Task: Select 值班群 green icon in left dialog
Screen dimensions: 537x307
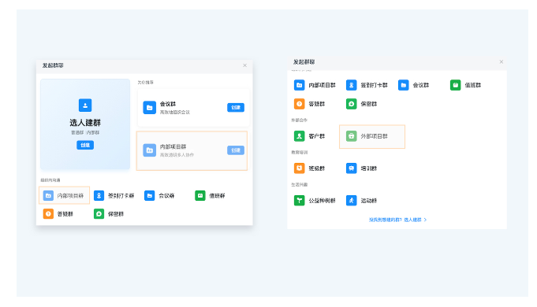Action: [200, 195]
